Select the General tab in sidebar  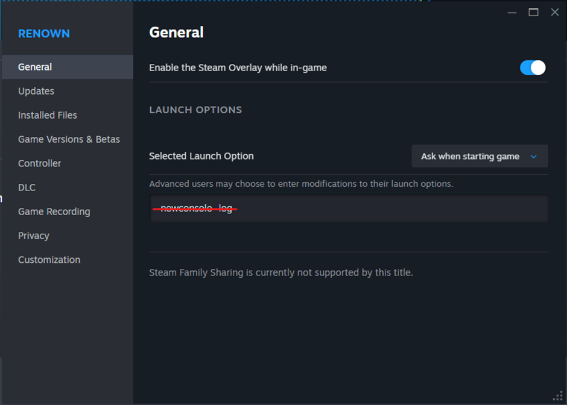[35, 67]
